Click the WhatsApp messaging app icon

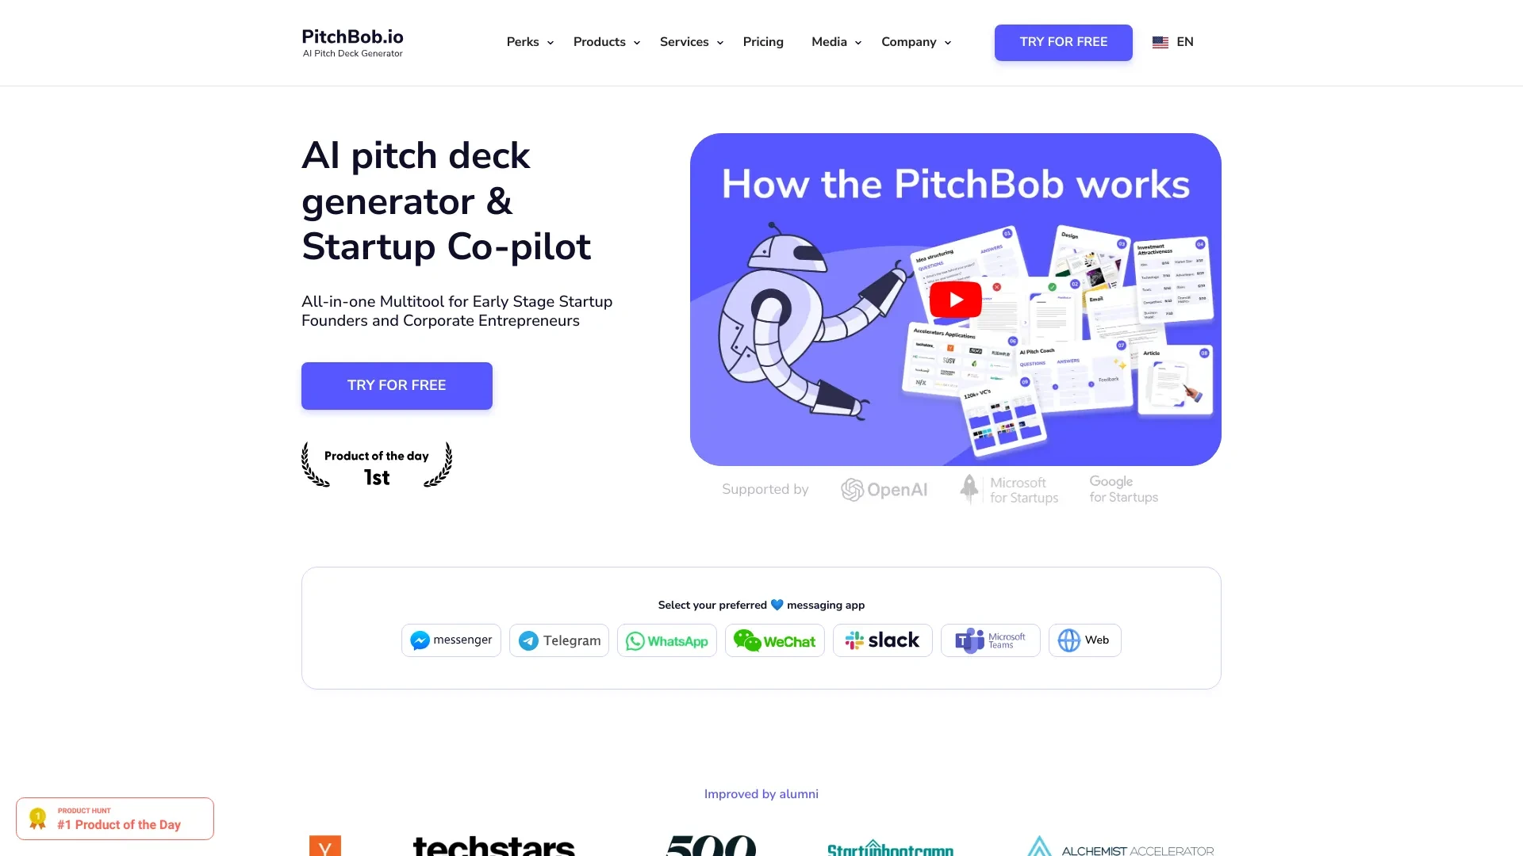666,640
